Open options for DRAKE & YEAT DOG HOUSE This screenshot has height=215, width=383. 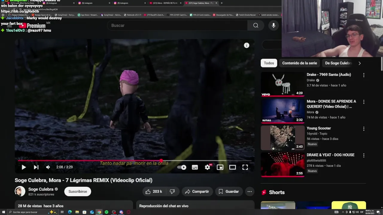click(364, 155)
